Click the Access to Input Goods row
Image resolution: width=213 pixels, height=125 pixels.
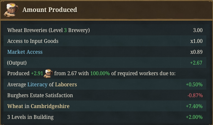tap(105, 41)
